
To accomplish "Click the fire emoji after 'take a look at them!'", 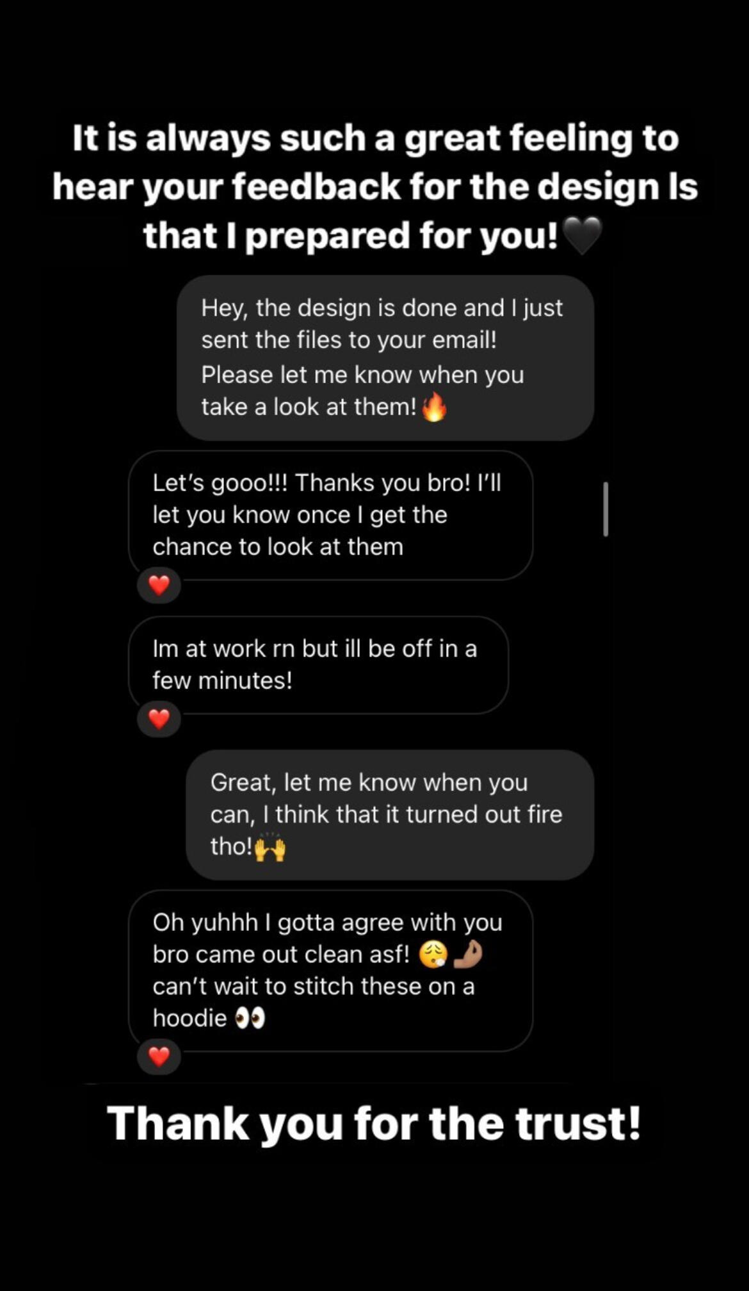I will [x=434, y=407].
